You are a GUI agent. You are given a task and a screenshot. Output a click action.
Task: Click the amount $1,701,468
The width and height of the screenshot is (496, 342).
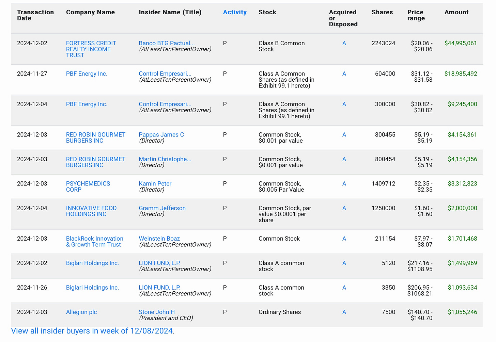coord(462,239)
